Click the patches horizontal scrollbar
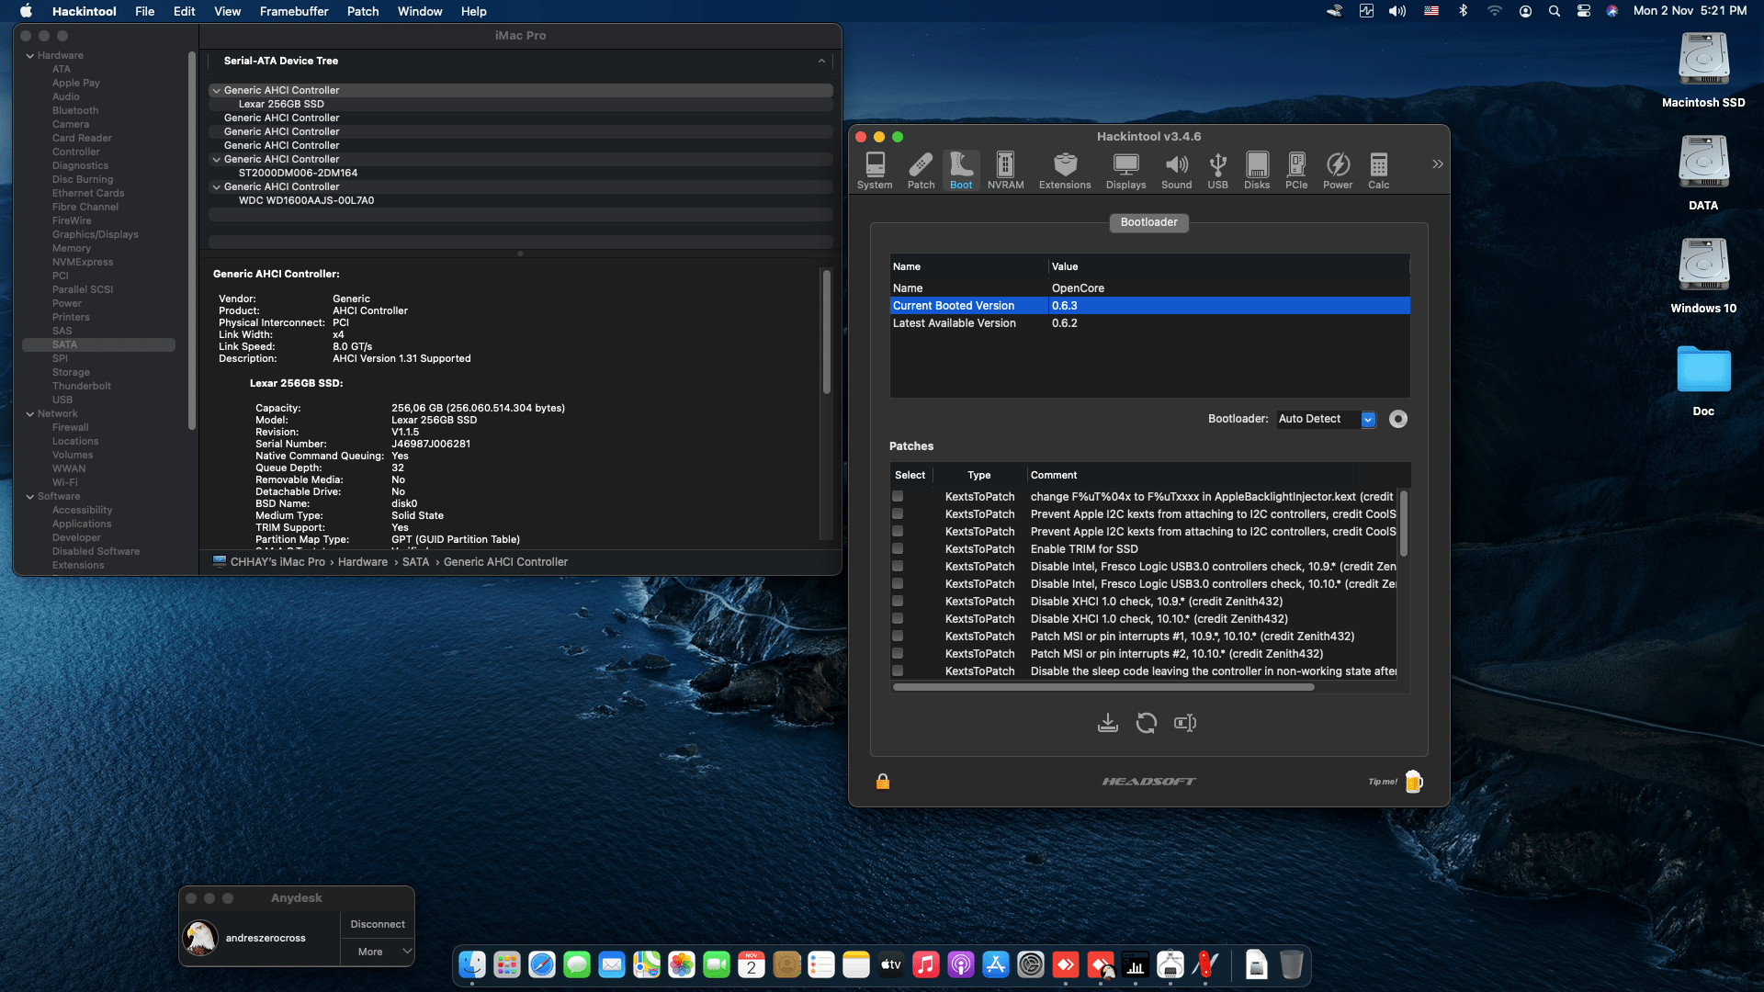This screenshot has width=1764, height=992. [x=1102, y=687]
